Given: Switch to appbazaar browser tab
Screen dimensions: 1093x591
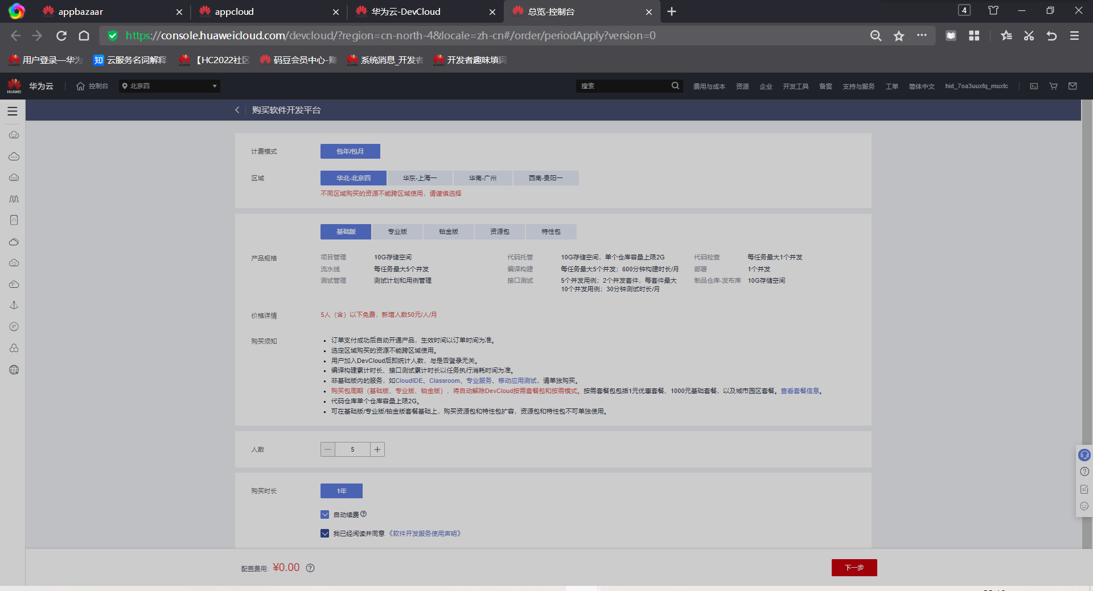Looking at the screenshot, I should (x=112, y=11).
